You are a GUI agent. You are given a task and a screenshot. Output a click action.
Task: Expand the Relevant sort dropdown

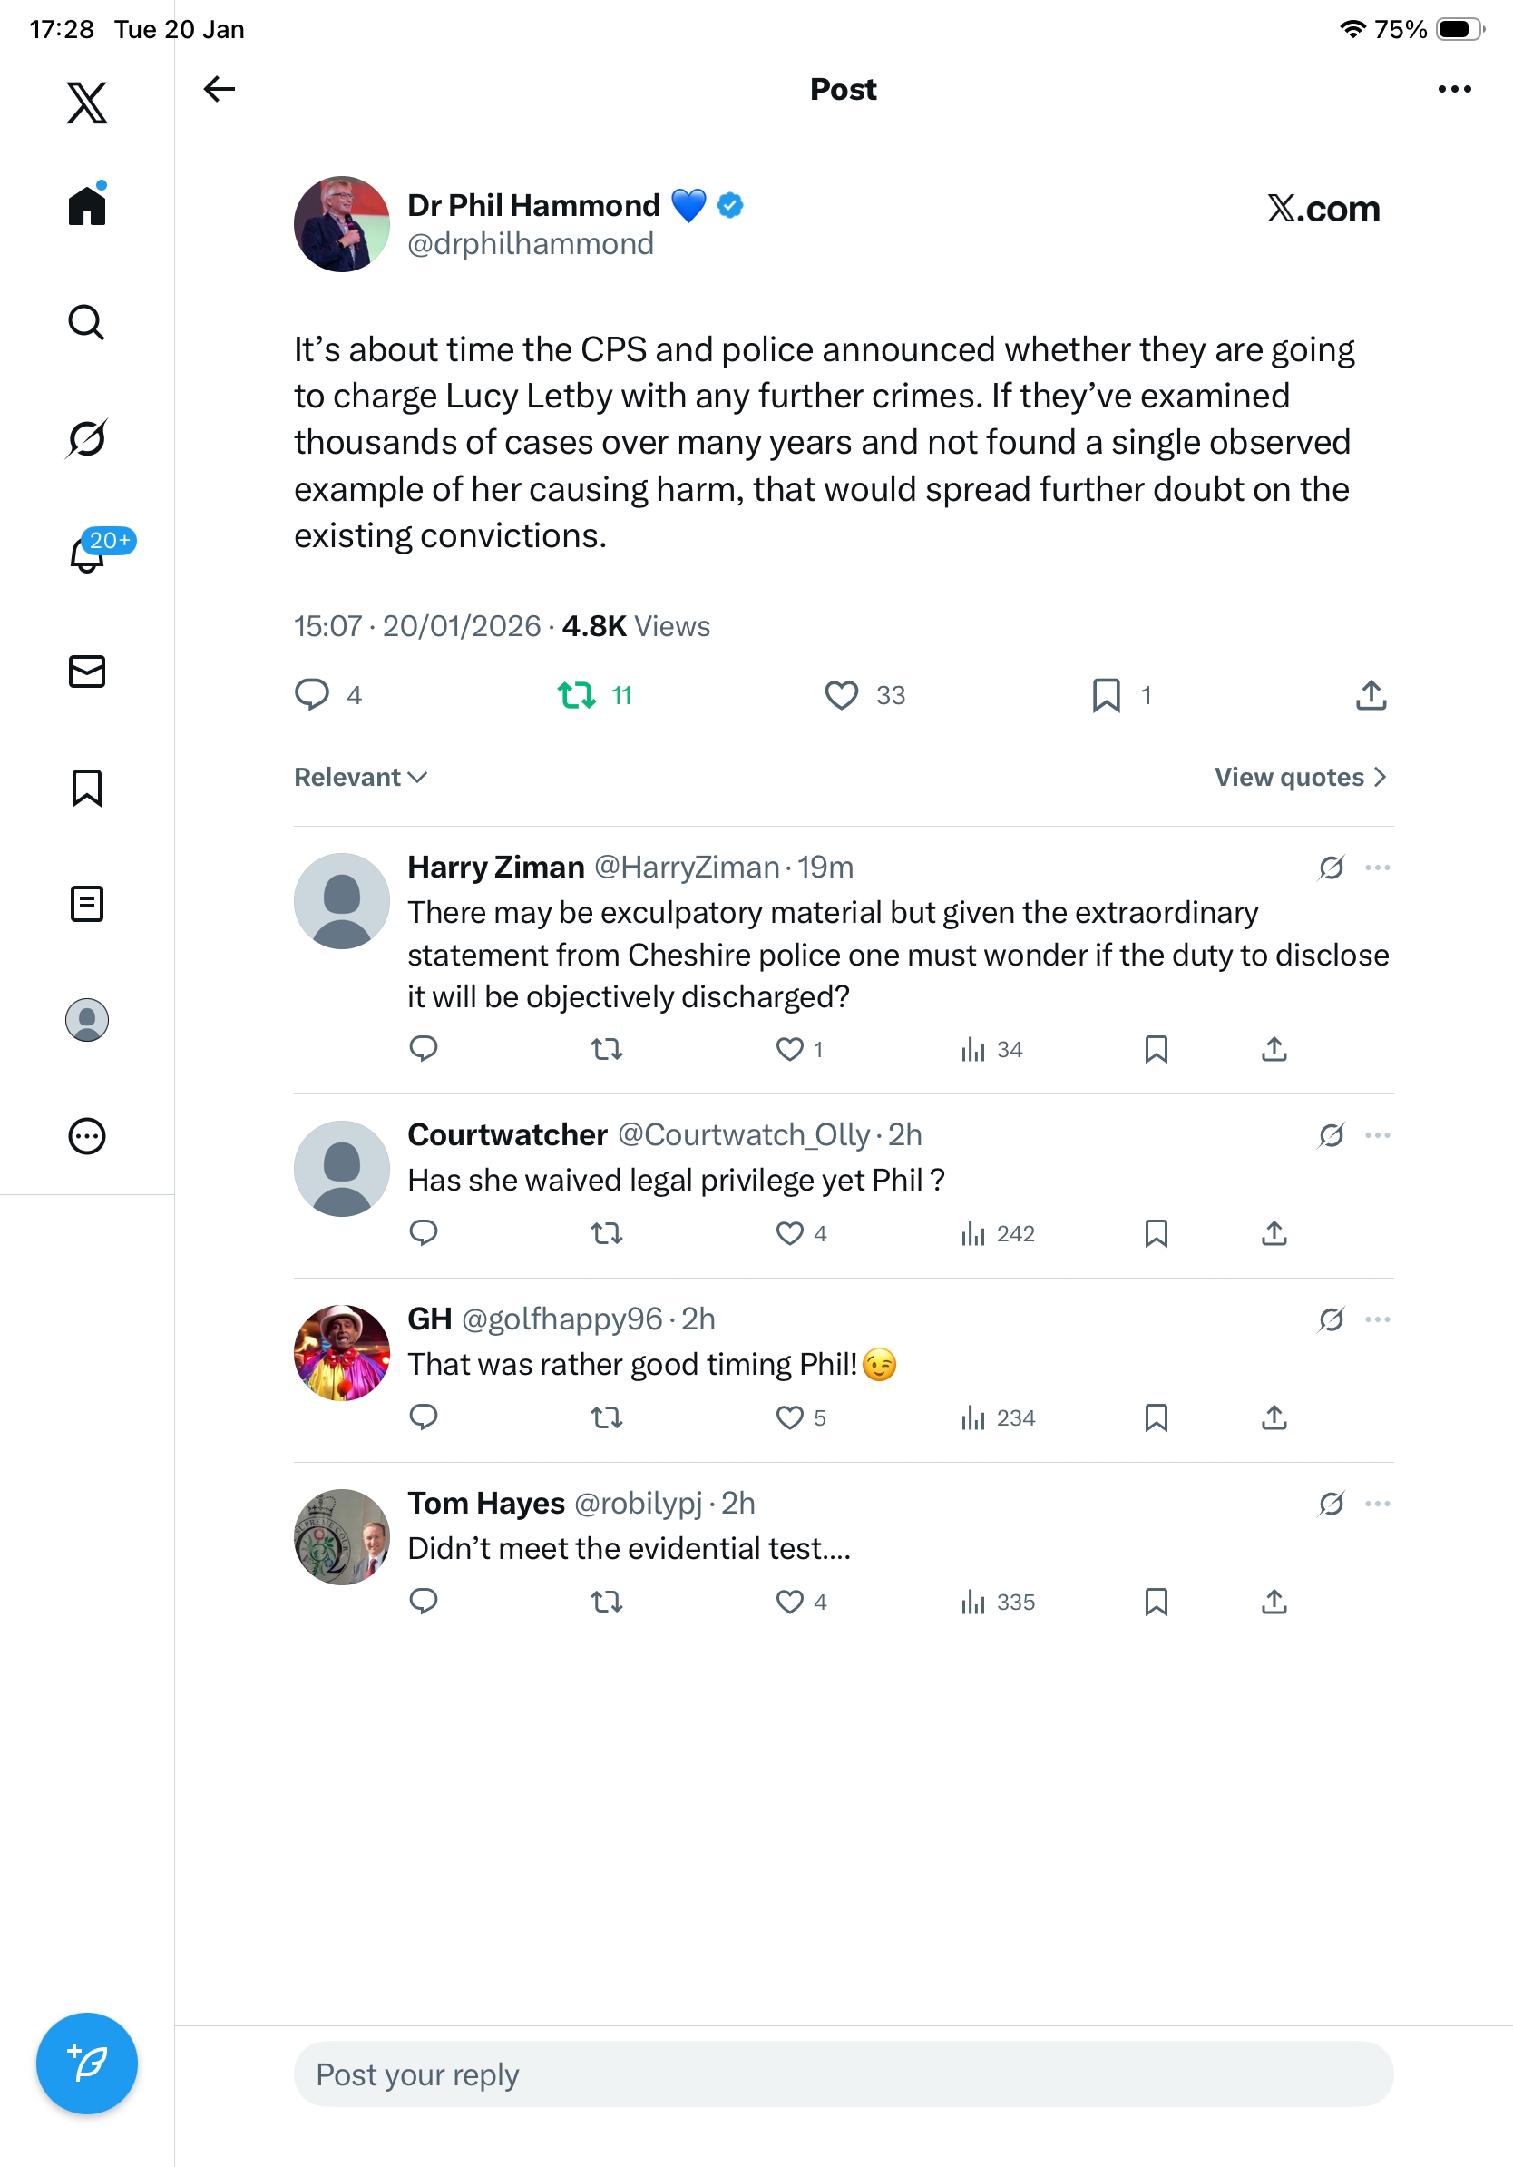point(360,778)
